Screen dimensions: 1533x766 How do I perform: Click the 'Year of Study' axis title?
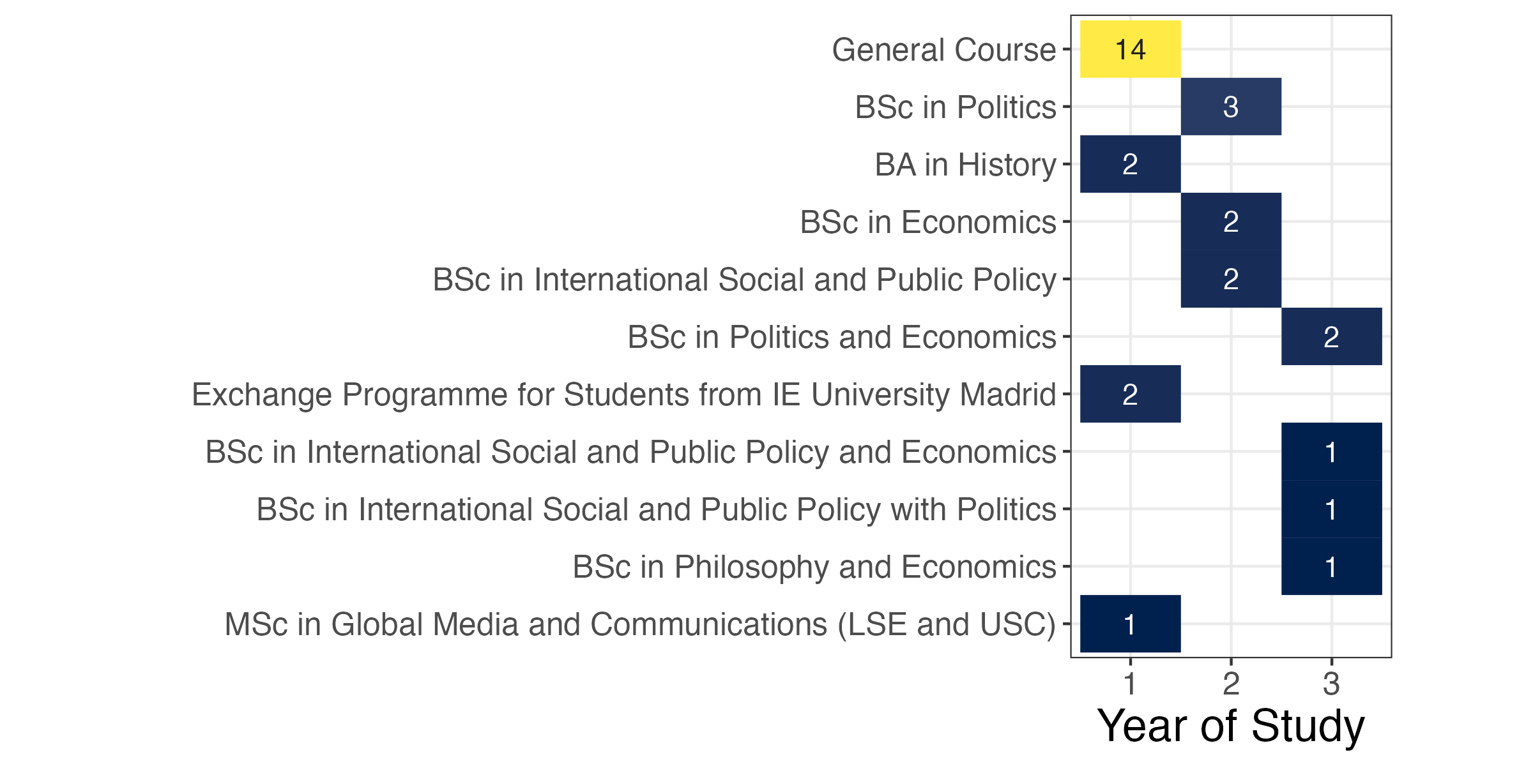1230,726
